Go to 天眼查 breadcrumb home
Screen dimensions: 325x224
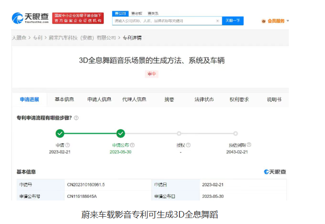(x=19, y=38)
